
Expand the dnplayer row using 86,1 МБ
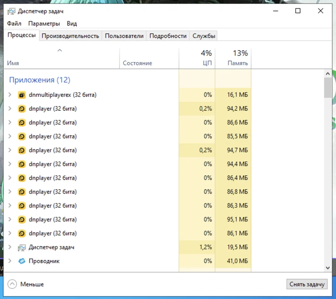(10, 233)
